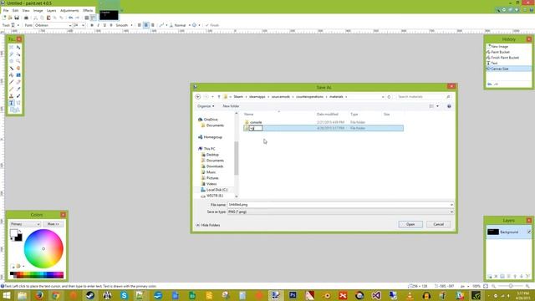
Task: Open the Adjustments menu
Action: (x=69, y=11)
